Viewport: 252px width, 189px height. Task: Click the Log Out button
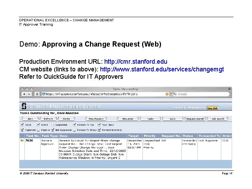coord(212,108)
